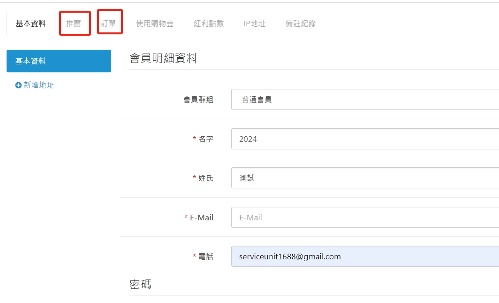Click the 會員群組 label
Screen dimensions: 499x303
tap(198, 100)
